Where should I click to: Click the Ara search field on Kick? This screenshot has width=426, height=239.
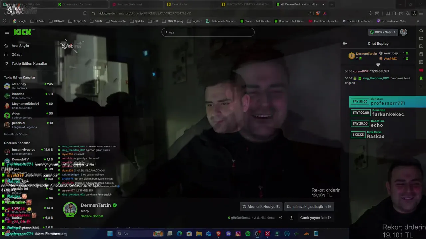pos(208,32)
